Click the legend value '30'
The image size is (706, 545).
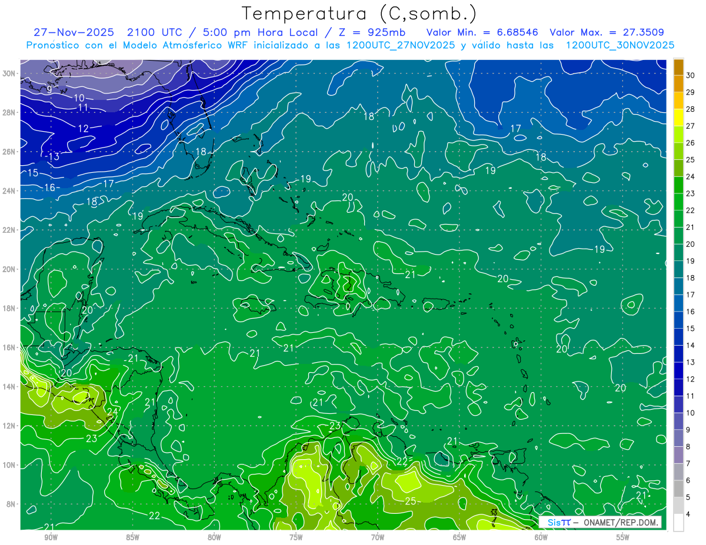point(691,75)
